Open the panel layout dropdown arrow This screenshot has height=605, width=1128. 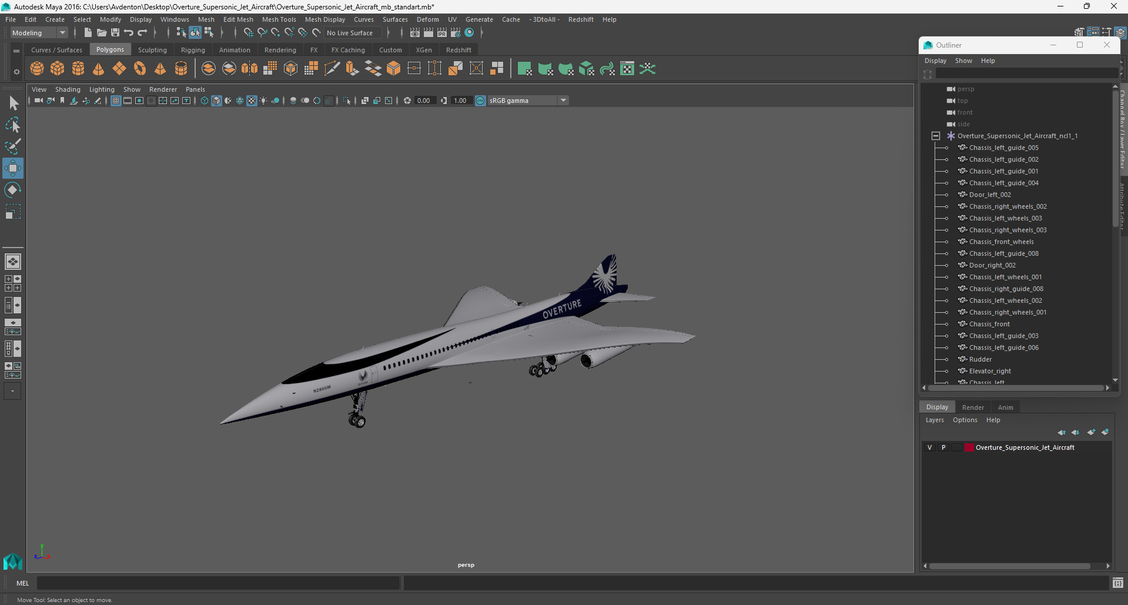click(x=12, y=391)
